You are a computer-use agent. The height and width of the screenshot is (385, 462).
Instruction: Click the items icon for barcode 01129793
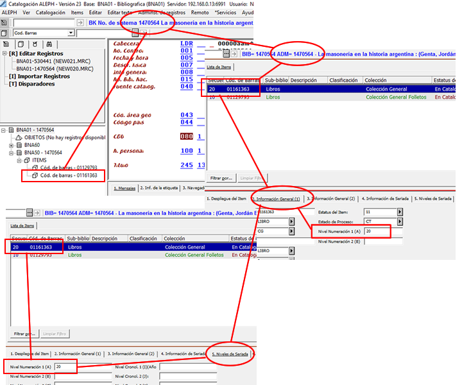click(35, 167)
